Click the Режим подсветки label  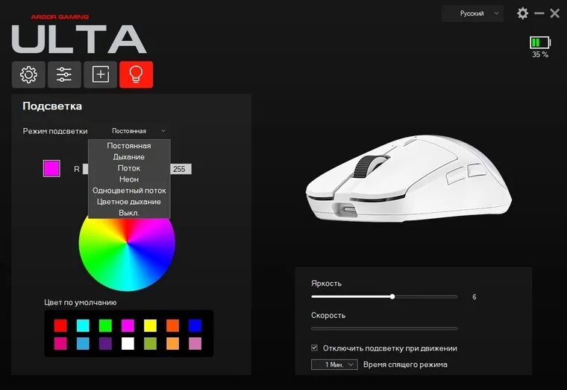(x=55, y=131)
